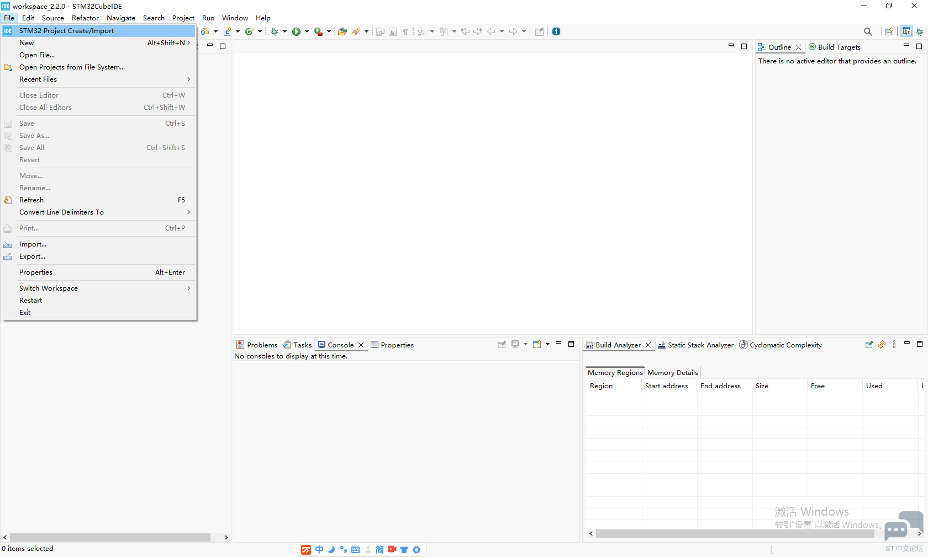Choose Exit from the File menu

click(x=98, y=312)
